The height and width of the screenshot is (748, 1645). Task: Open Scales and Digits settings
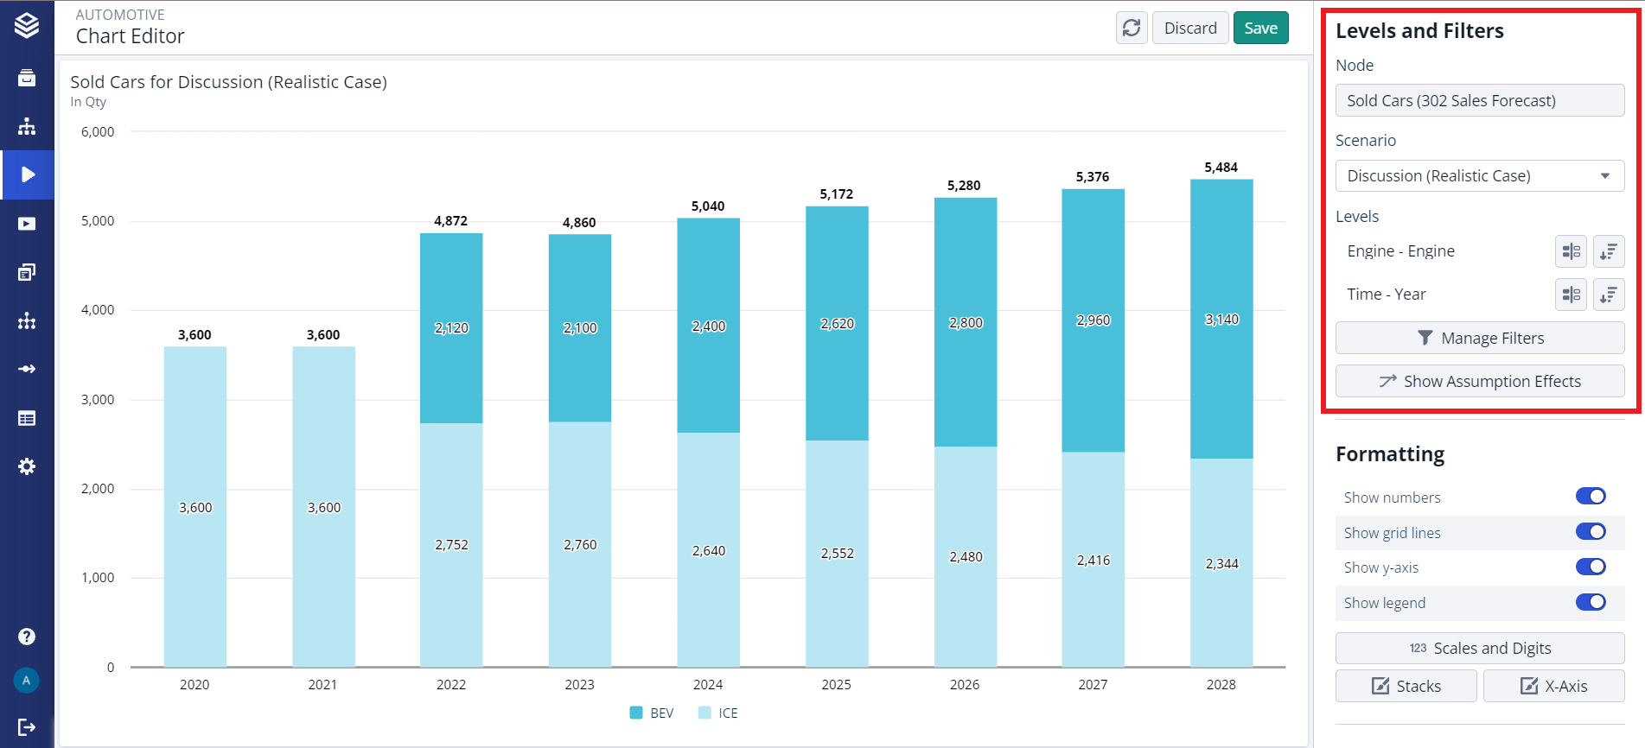tap(1479, 648)
